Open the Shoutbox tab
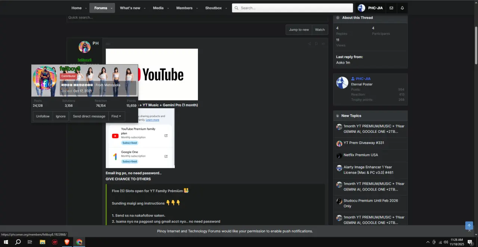This screenshot has height=247, width=478. (x=213, y=8)
